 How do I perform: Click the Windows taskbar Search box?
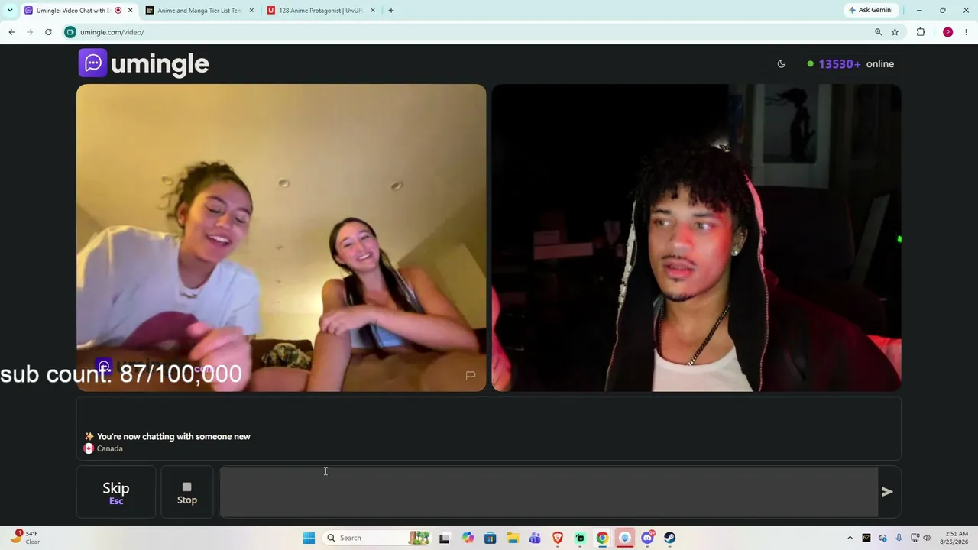(377, 538)
